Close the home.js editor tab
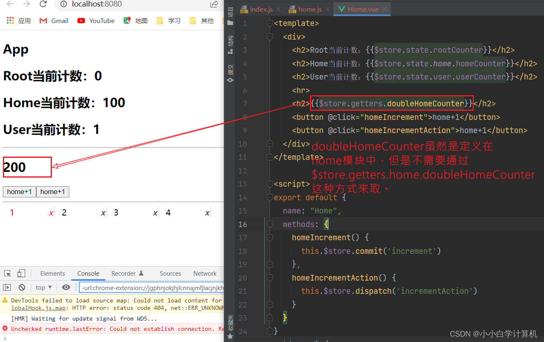This screenshot has width=544, height=342. pyautogui.click(x=328, y=9)
